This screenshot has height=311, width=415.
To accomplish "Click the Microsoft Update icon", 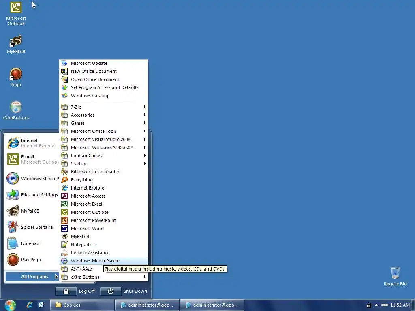I will 64,63.
